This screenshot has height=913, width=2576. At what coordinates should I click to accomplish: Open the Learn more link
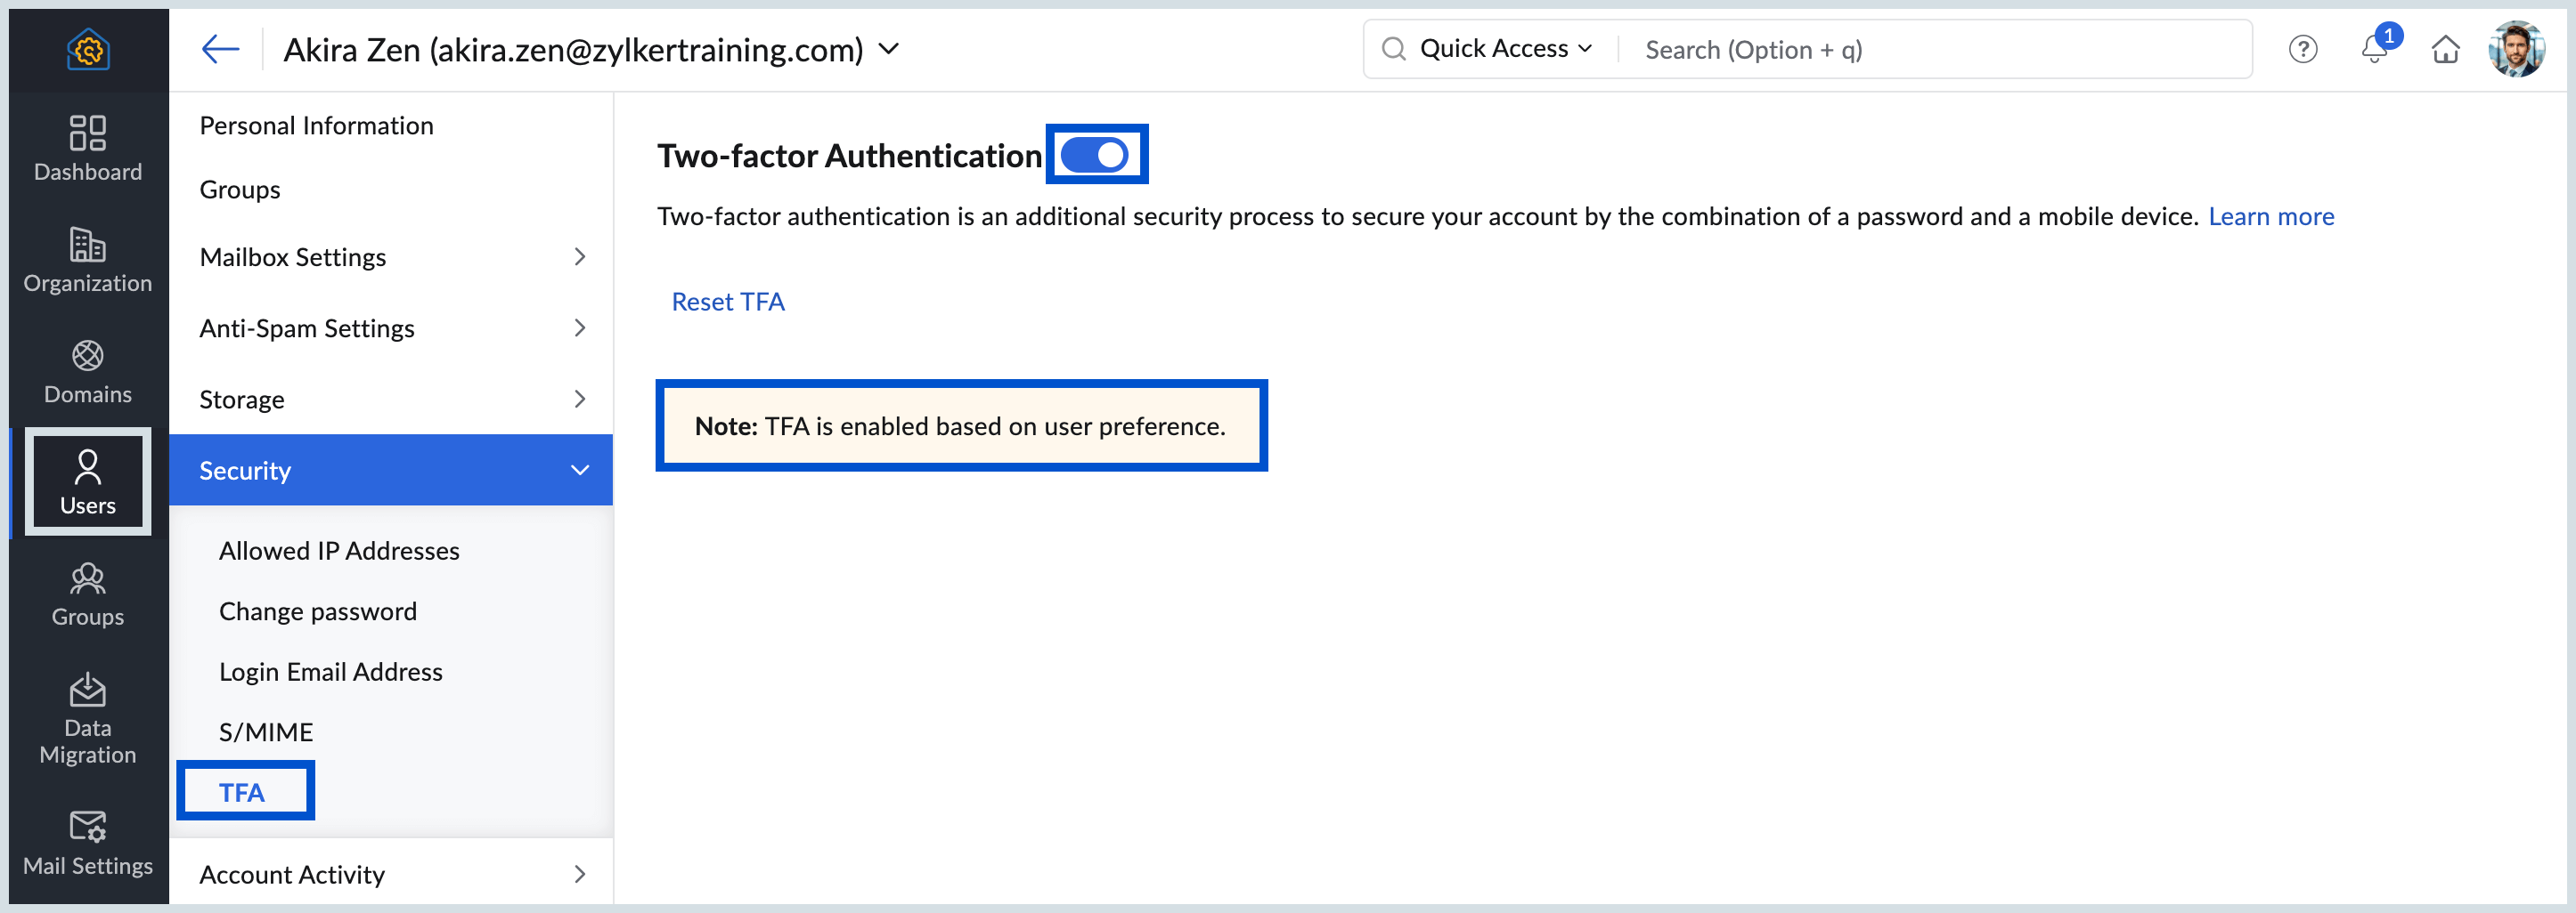coord(2270,217)
